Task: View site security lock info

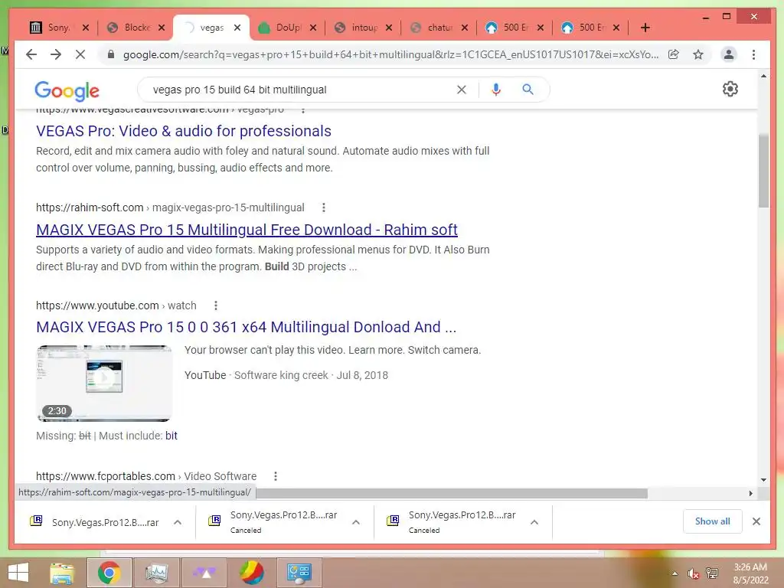Action: point(111,54)
